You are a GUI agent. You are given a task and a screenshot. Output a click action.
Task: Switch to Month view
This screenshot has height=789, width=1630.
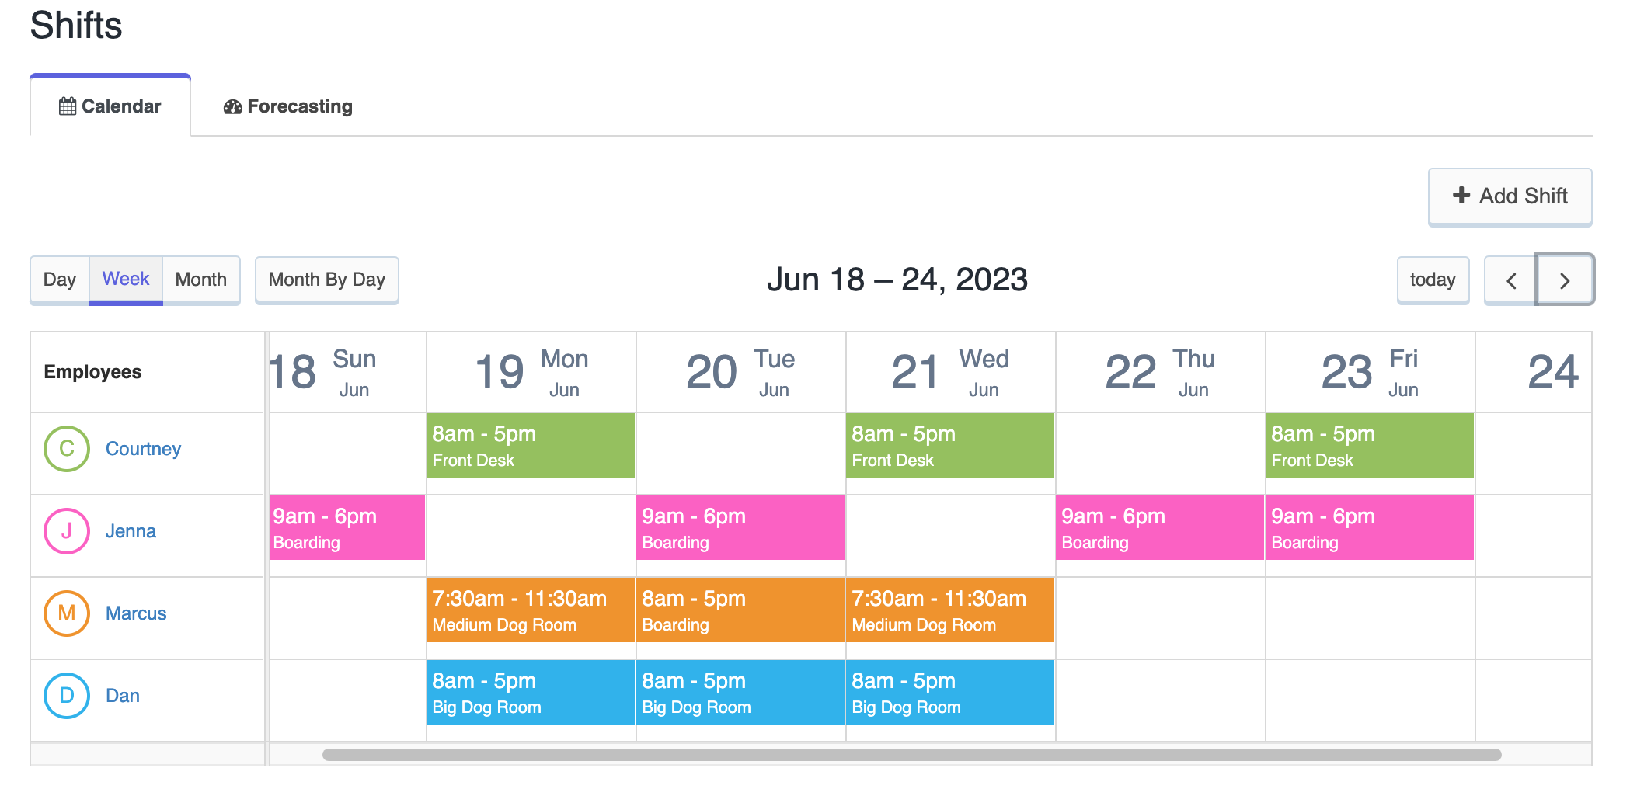(x=201, y=280)
